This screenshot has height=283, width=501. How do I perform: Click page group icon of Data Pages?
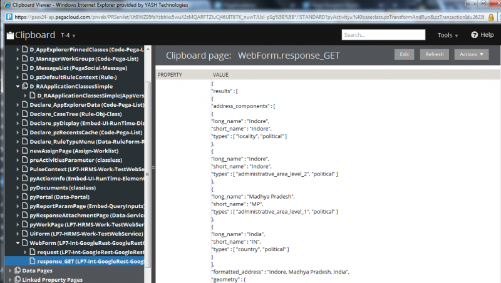point(18,271)
